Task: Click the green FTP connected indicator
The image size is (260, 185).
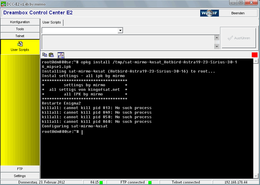Action: click(x=150, y=182)
